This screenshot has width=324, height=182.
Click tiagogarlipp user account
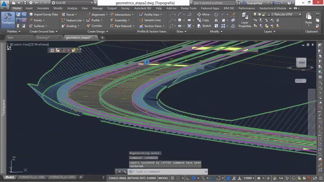click(x=255, y=3)
